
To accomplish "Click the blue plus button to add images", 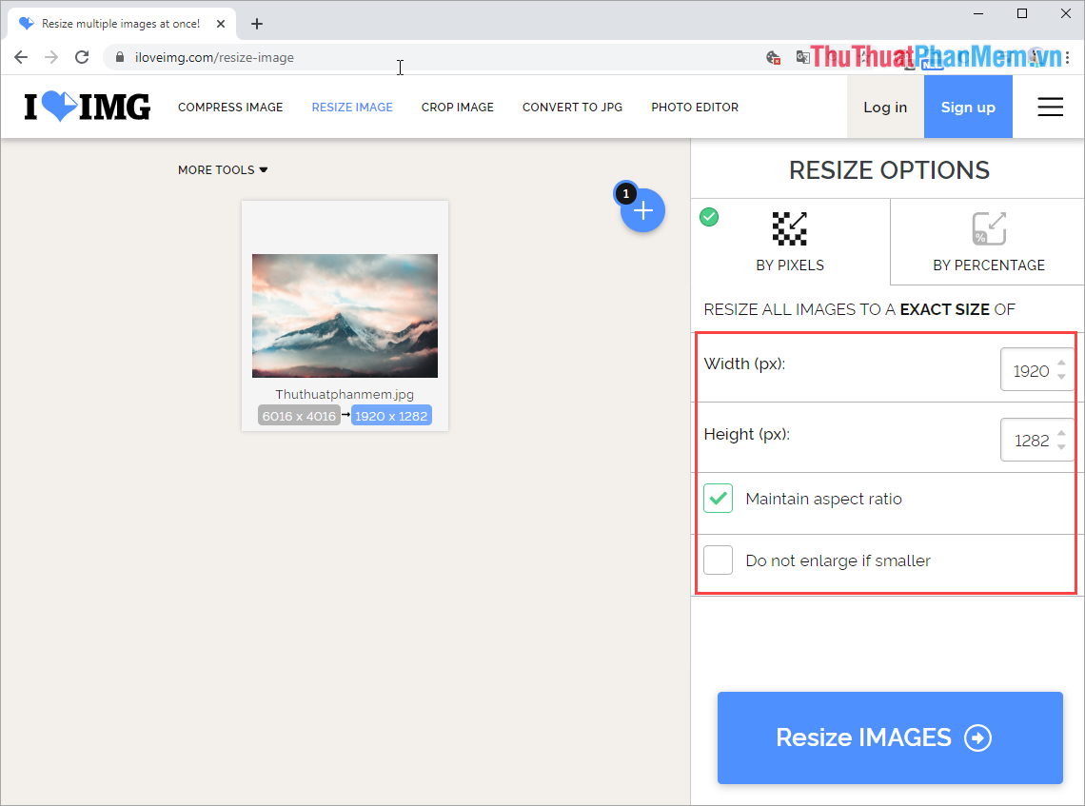I will [x=642, y=210].
